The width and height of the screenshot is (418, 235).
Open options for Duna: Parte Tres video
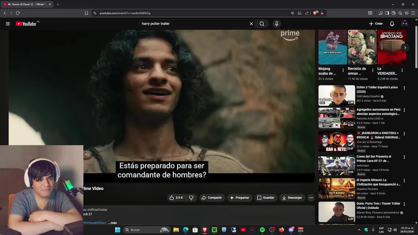click(404, 204)
